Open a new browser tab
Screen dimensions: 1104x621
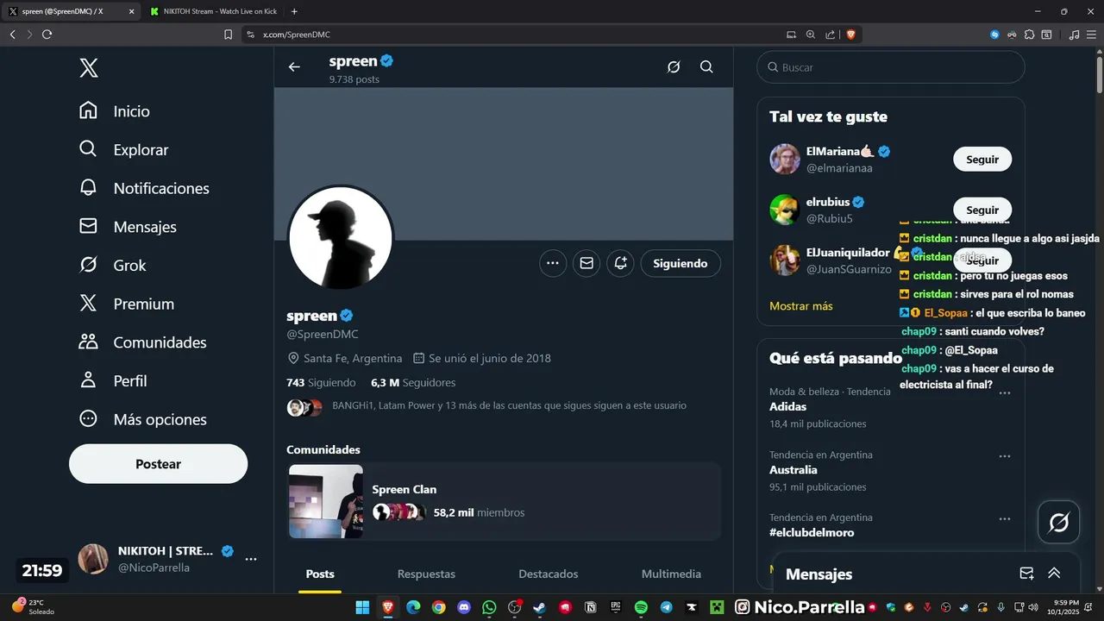coord(294,11)
